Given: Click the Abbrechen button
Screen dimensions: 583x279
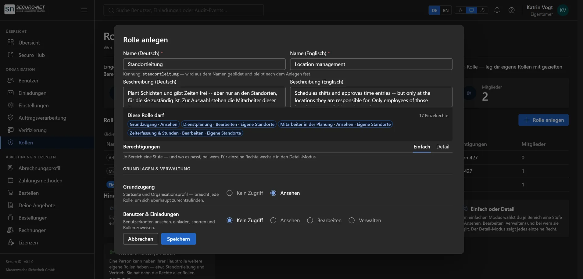Looking at the screenshot, I should [x=141, y=239].
